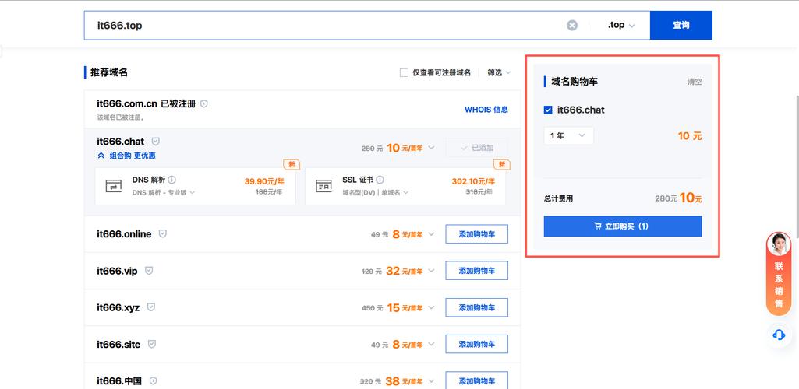Image resolution: width=799 pixels, height=389 pixels.
Task: Open the DNS 解析 - 专业版 dropdown
Action: pos(164,193)
